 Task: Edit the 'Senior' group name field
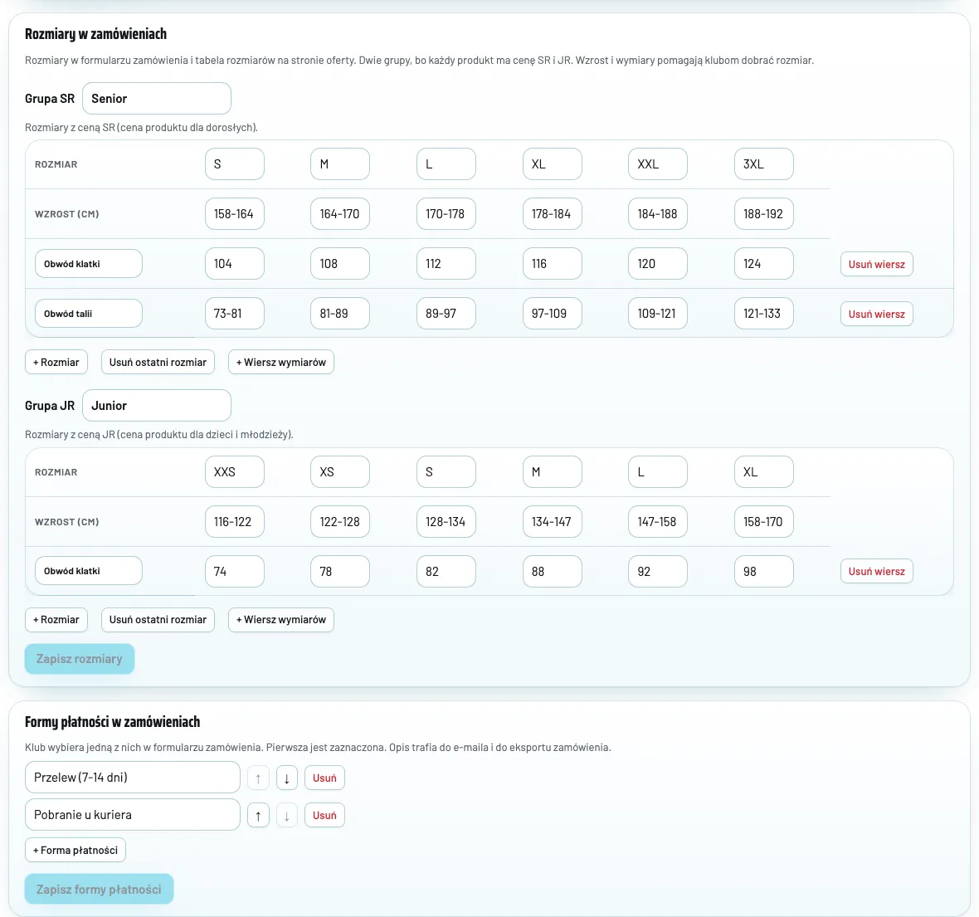tap(157, 99)
